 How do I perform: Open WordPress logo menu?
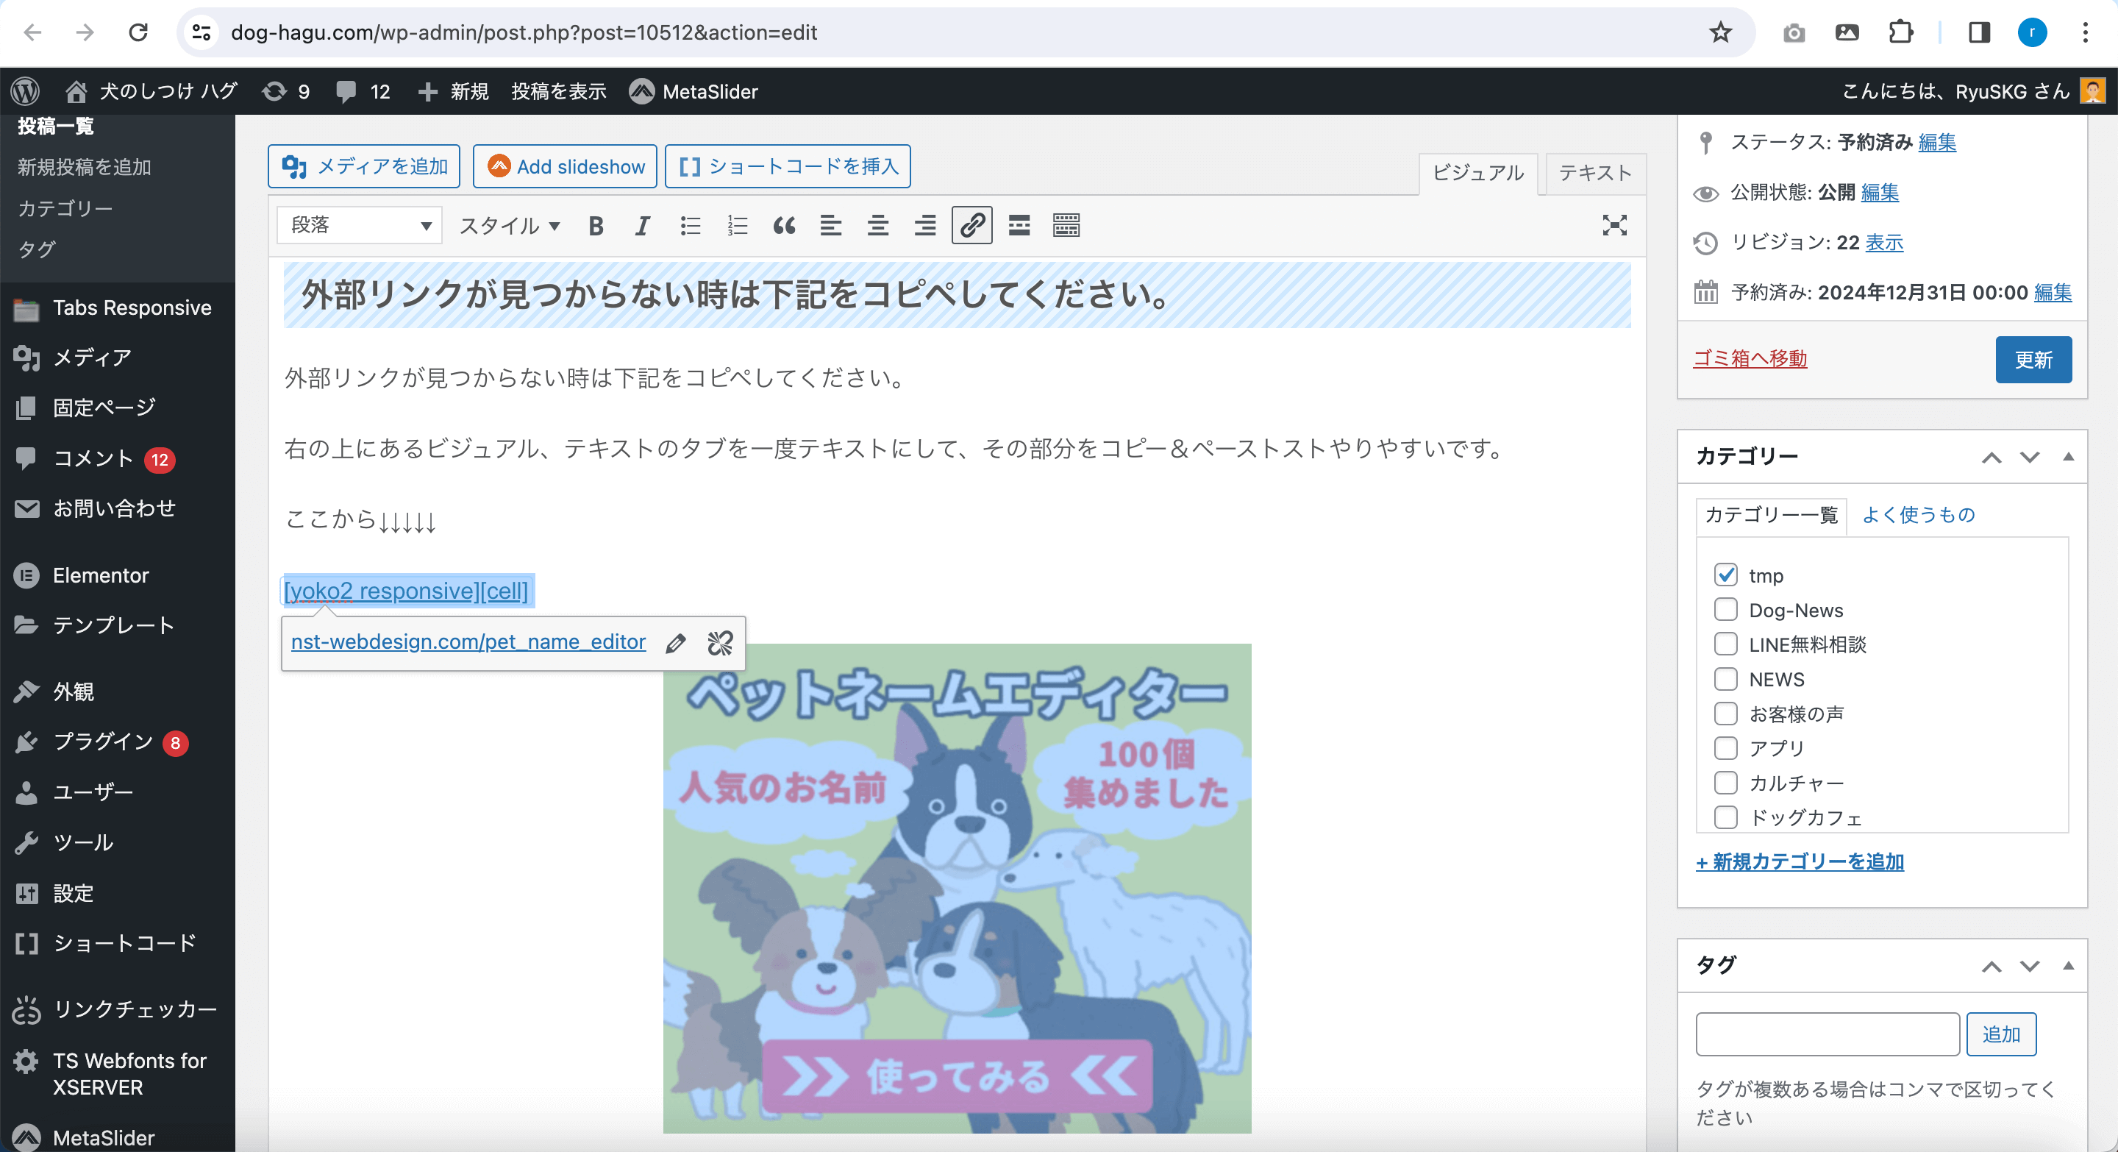coord(26,91)
